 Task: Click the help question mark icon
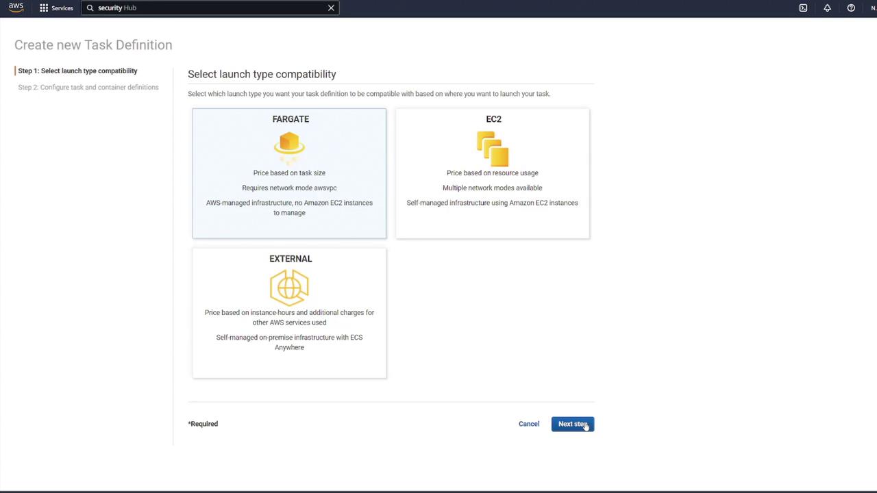point(851,8)
